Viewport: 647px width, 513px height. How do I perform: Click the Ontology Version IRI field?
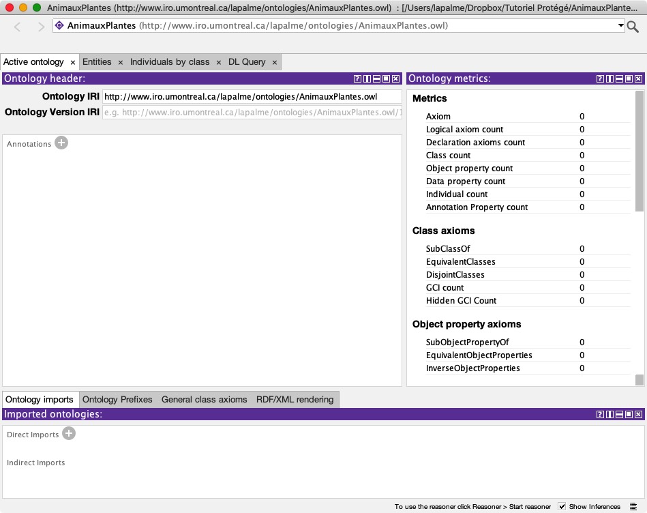coord(251,113)
